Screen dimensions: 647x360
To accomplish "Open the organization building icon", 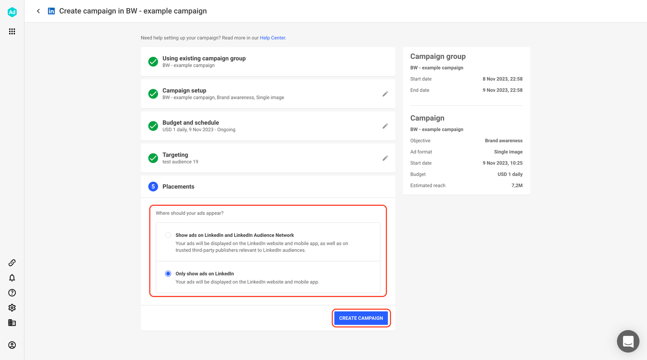I will tap(12, 323).
